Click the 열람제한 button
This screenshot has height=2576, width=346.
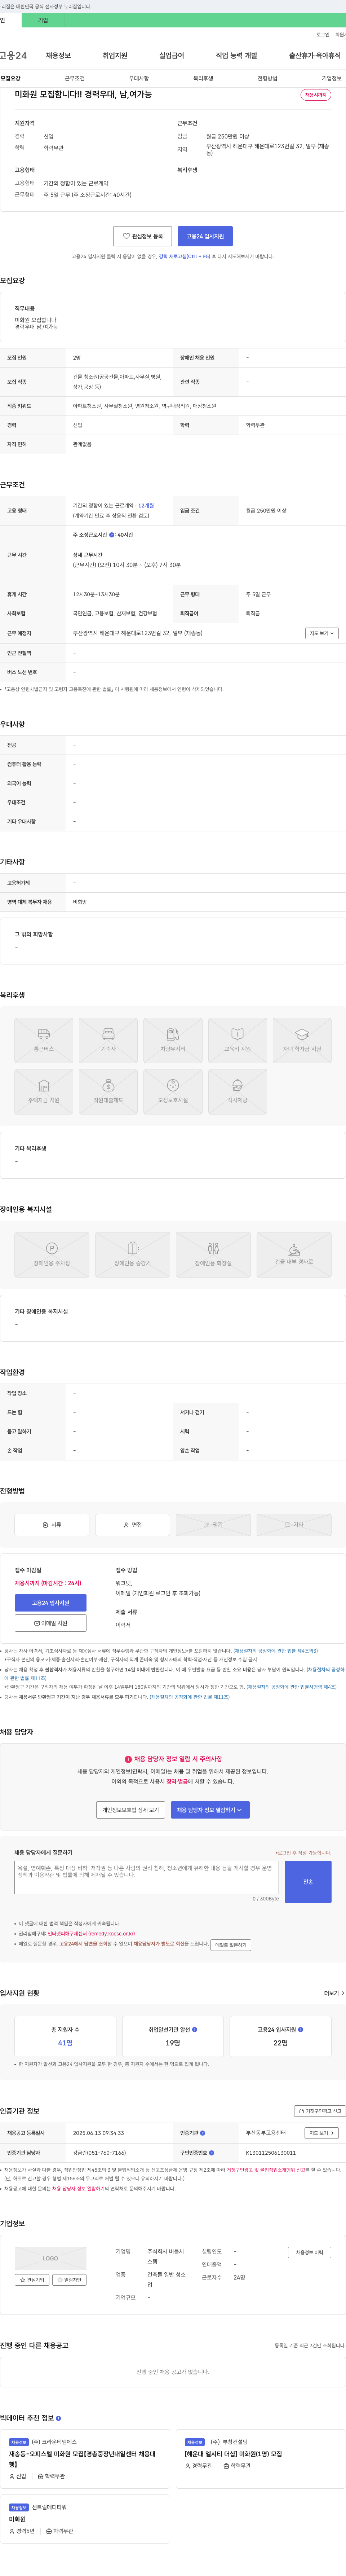tap(69, 2280)
